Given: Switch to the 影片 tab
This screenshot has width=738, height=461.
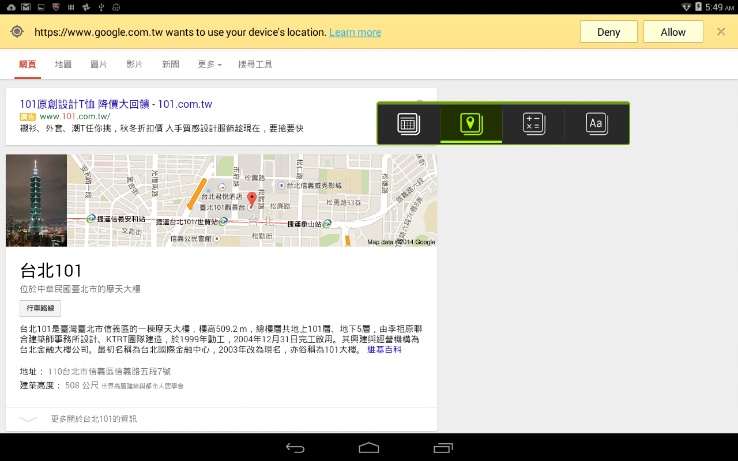Looking at the screenshot, I should (135, 65).
